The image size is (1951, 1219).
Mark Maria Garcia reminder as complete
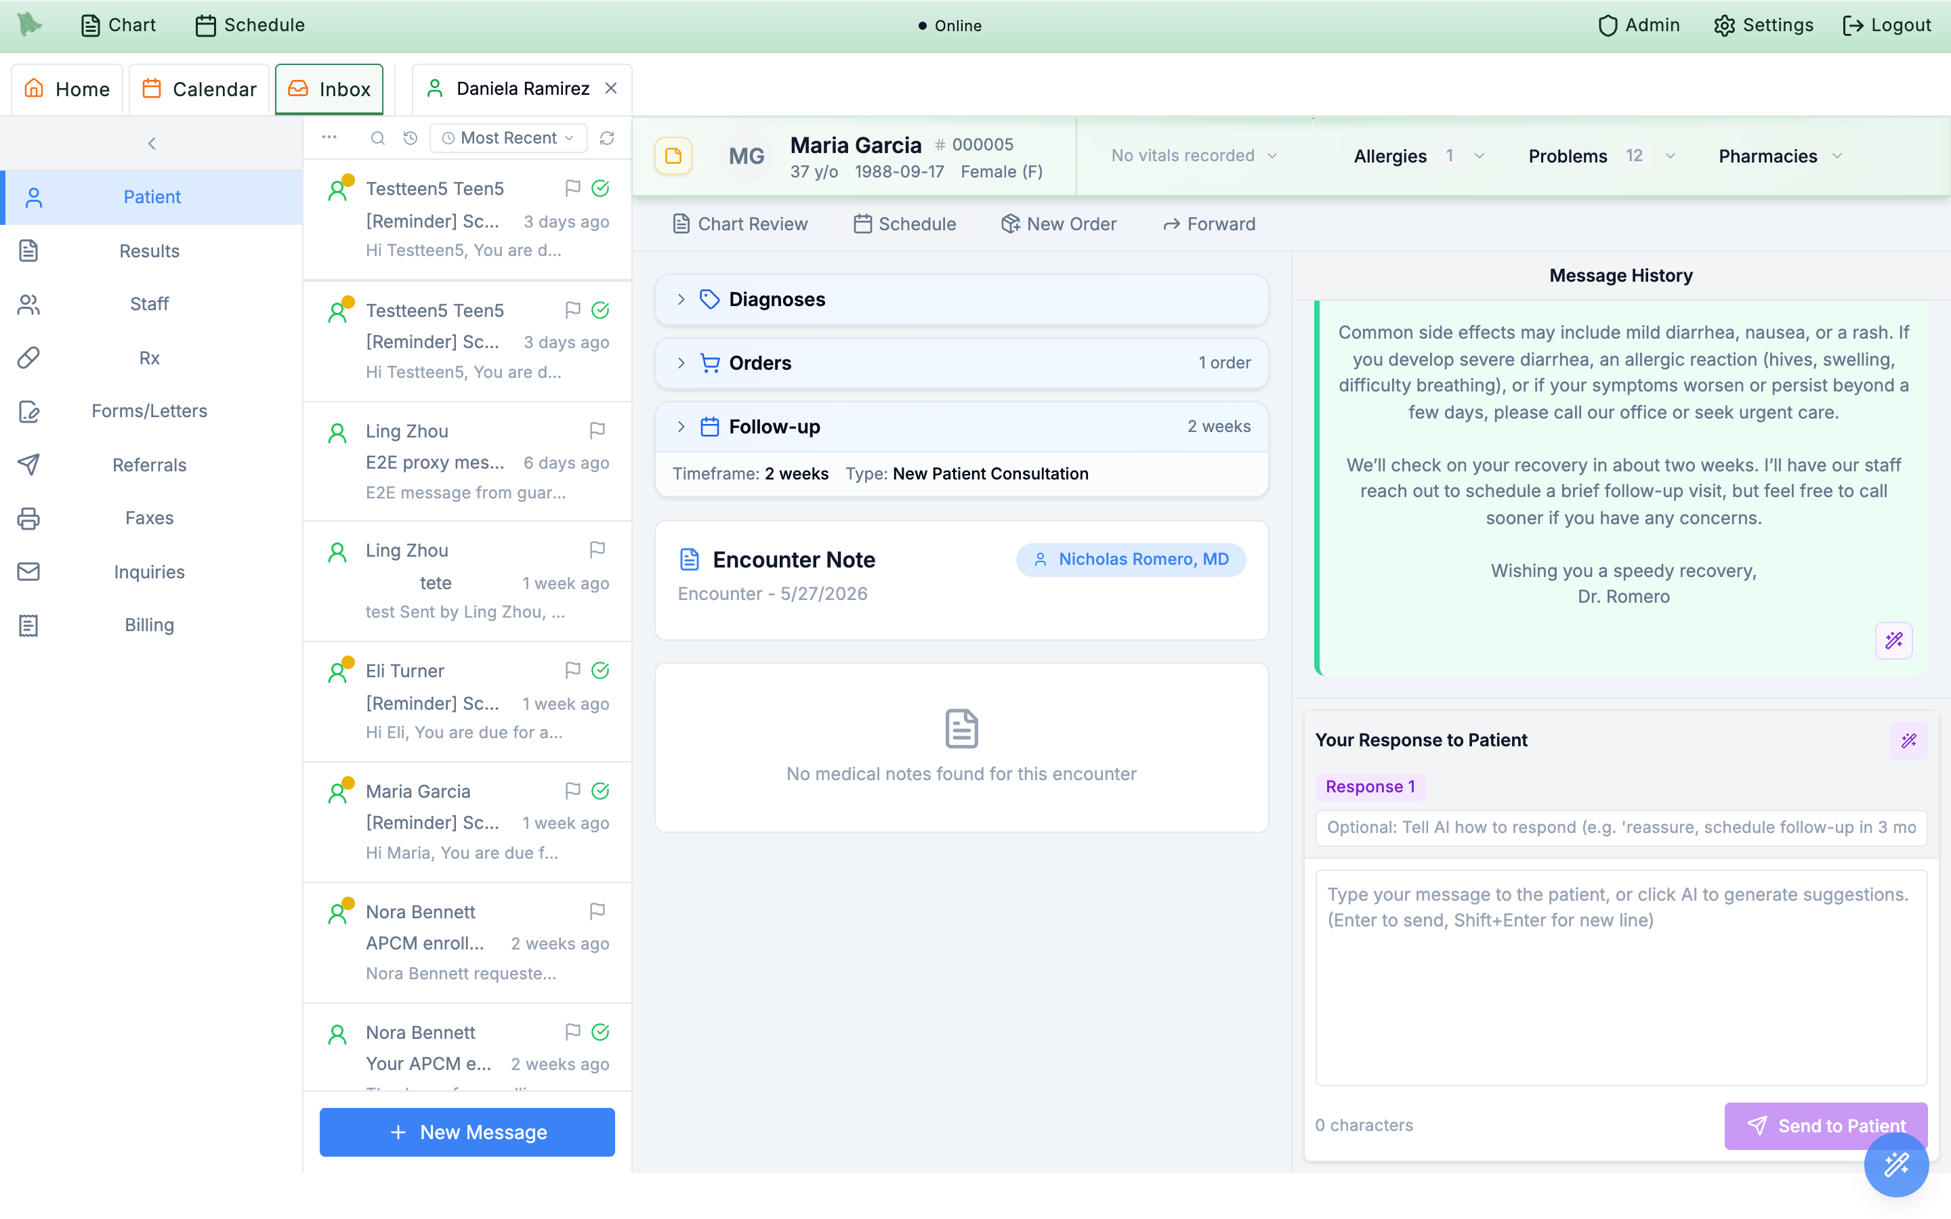(x=601, y=791)
